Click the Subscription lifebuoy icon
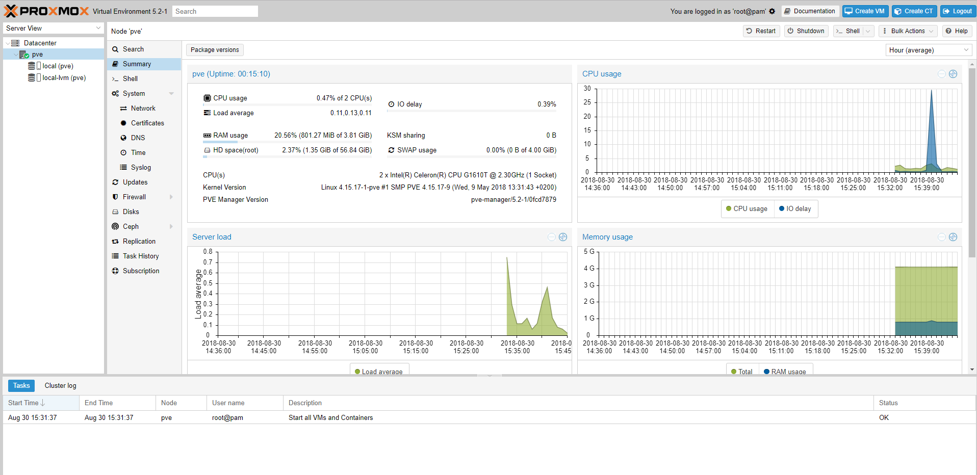 pos(115,271)
